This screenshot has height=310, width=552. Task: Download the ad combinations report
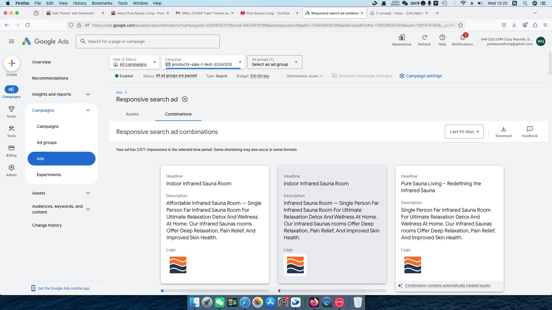coord(503,129)
